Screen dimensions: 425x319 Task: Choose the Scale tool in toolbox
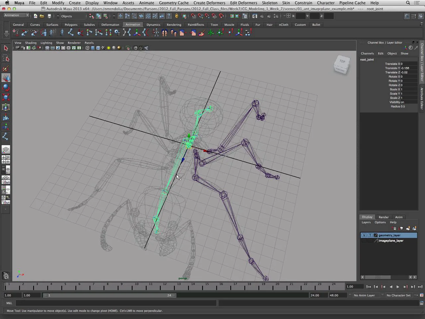pyautogui.click(x=6, y=97)
